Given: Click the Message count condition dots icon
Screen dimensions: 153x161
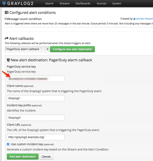Looking at the screenshot, I should (x=5, y=19).
